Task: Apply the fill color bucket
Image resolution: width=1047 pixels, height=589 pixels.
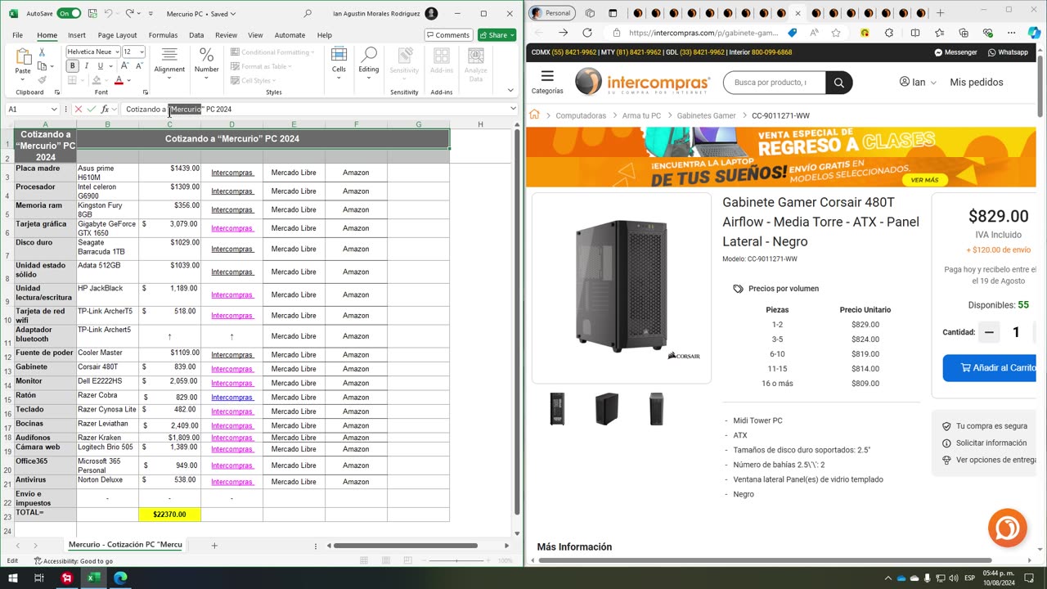Action: point(97,80)
